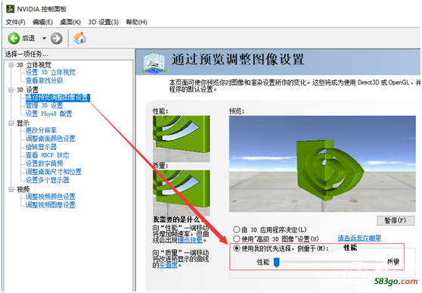This screenshot has width=422, height=293.
Task: Collapse the 显示 tree node
Action: coord(11,123)
